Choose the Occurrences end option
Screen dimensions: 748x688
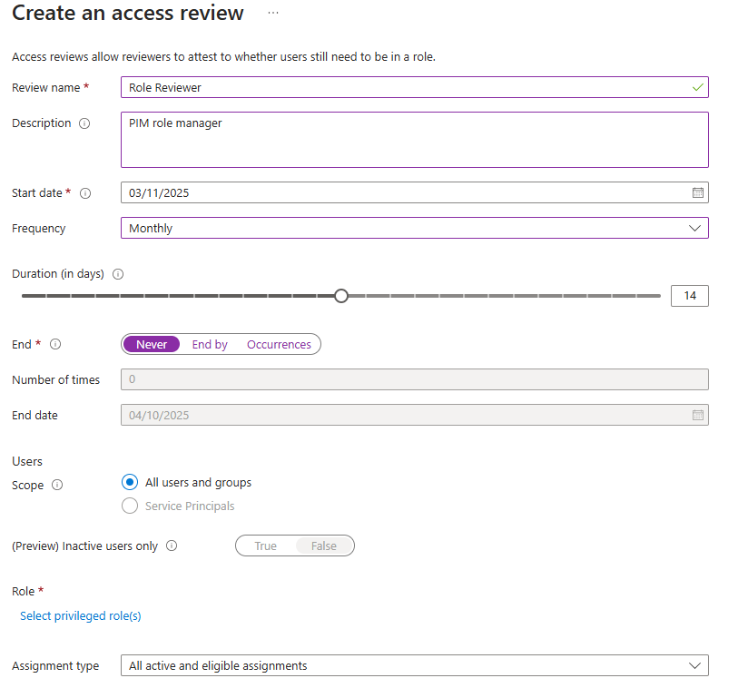[279, 345]
